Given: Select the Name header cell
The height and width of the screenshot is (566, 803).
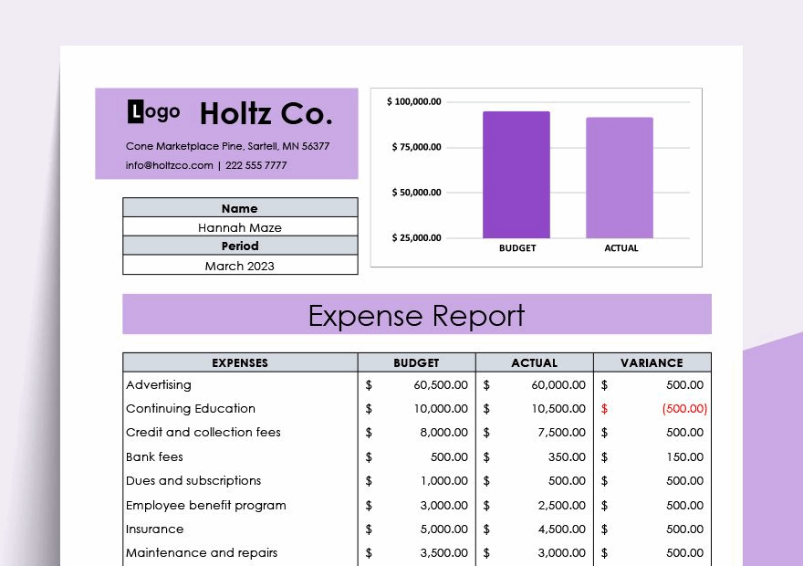Looking at the screenshot, I should [x=239, y=208].
